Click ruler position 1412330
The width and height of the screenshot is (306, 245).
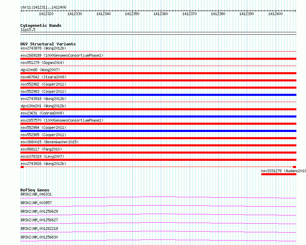click(75, 14)
